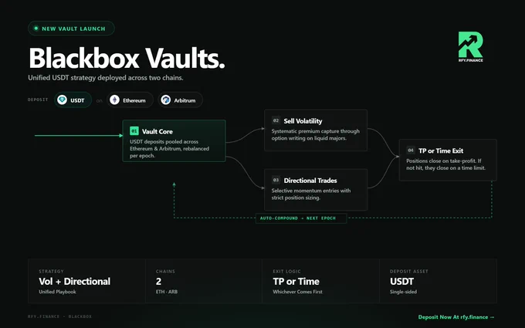Click the Auto-Compound Next Epoch label
525x328 pixels.
click(301, 218)
